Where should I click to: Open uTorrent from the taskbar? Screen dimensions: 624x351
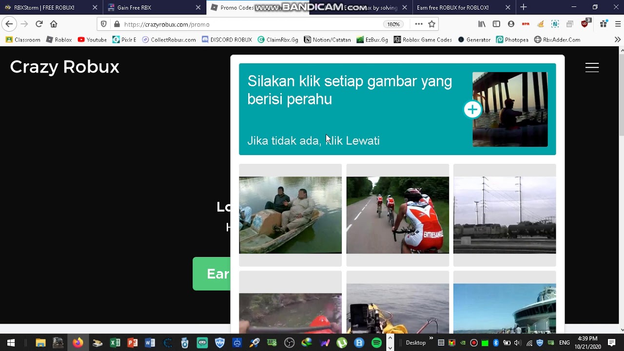pyautogui.click(x=342, y=343)
